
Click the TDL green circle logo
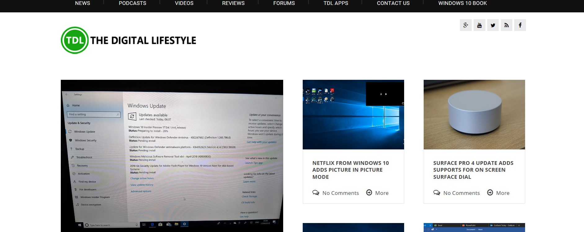(75, 40)
